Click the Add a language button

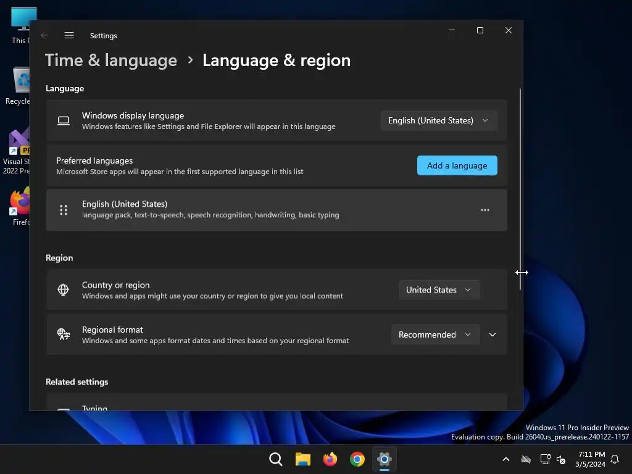(457, 165)
